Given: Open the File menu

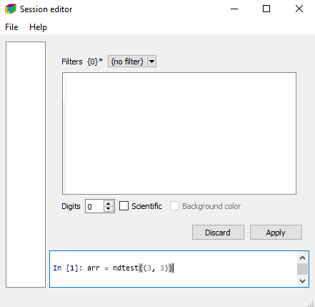Looking at the screenshot, I should (11, 27).
